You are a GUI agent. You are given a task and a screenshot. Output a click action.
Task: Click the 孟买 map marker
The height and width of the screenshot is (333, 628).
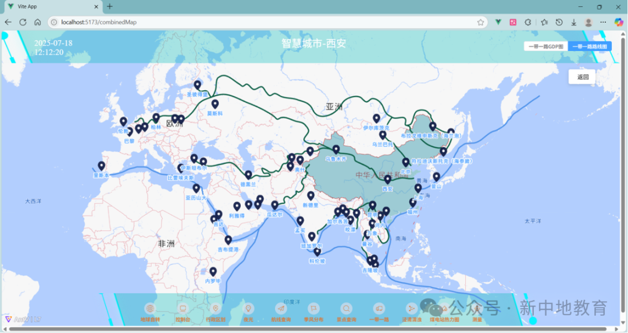tap(300, 221)
